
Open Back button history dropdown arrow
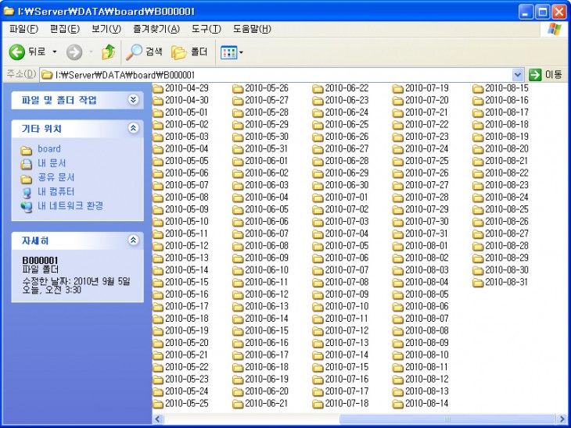(x=55, y=52)
